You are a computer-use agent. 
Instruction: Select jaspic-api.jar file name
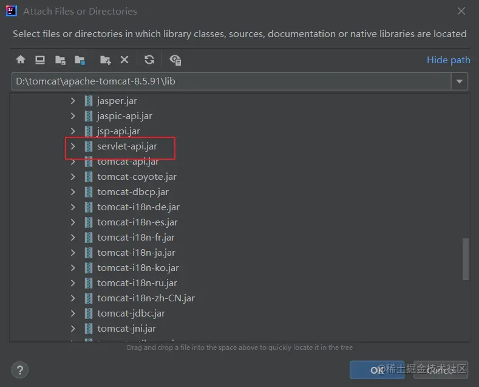click(x=124, y=116)
